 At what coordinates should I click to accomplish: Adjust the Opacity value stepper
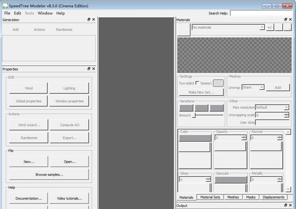click(244, 138)
